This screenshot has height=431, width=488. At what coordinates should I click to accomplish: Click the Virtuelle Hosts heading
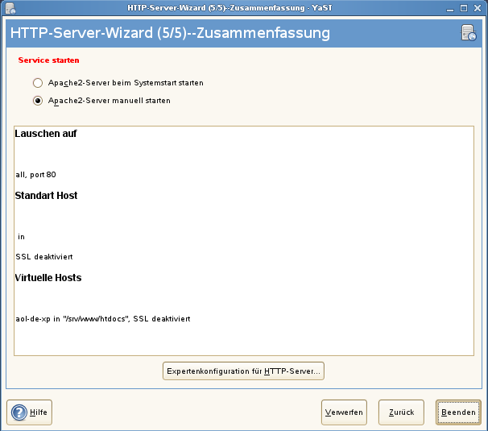(48, 278)
